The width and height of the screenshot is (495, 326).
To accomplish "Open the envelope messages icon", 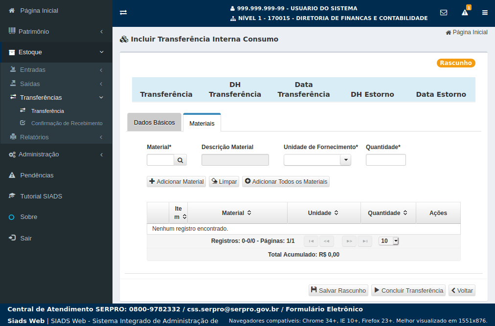I will coord(444,12).
